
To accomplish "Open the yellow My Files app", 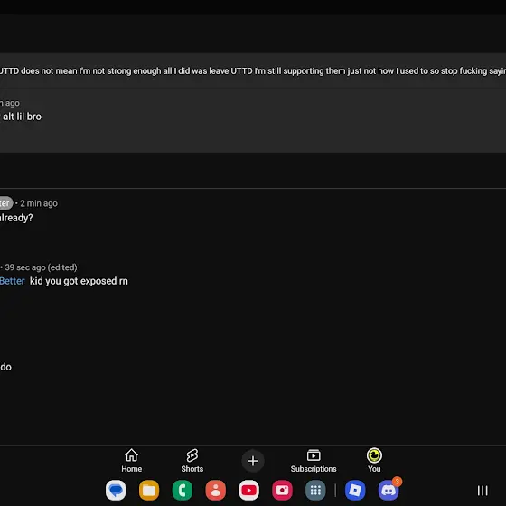I will click(149, 490).
